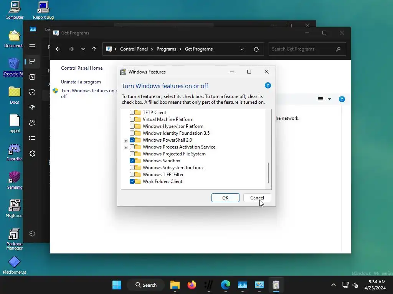Open Task Manager Performance sidebar icon

[x=32, y=77]
